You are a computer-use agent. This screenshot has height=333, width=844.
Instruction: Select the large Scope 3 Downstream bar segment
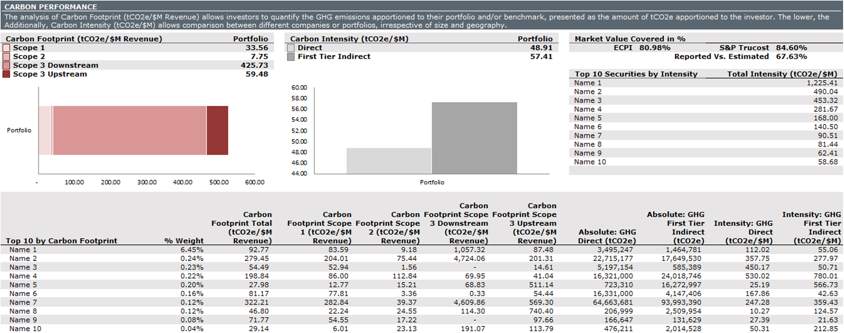[130, 130]
